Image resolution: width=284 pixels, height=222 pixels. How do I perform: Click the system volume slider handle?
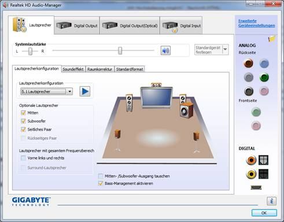tap(120, 50)
